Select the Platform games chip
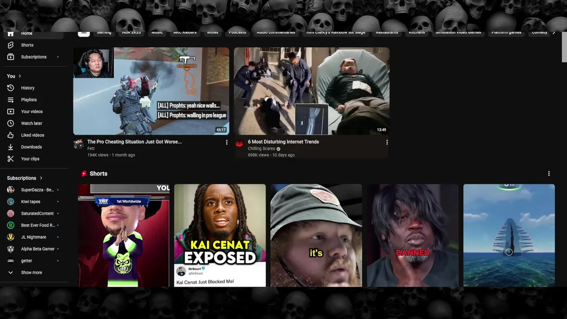This screenshot has height=319, width=567. (x=506, y=32)
